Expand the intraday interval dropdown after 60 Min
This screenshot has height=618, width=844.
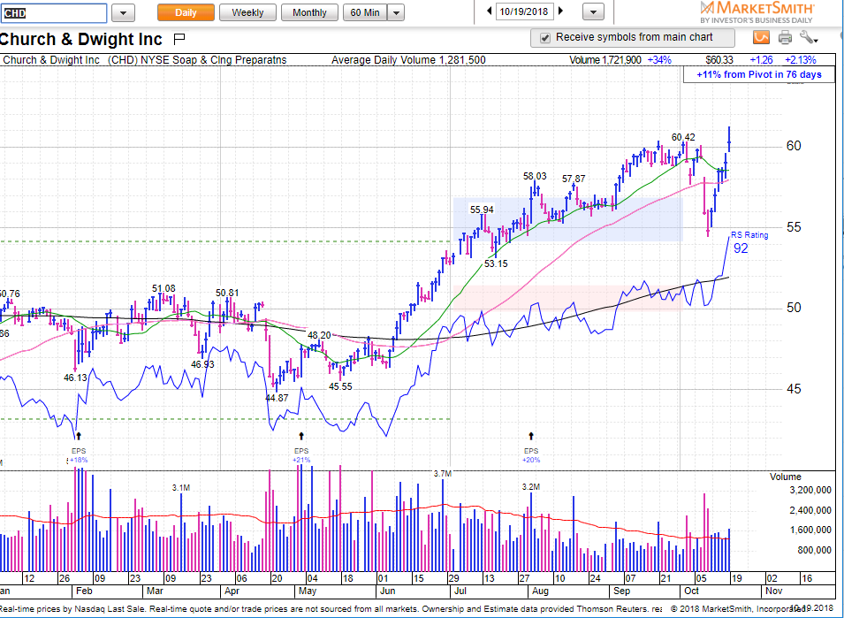[396, 12]
